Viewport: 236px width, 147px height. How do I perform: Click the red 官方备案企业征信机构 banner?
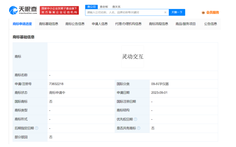pos(59,10)
